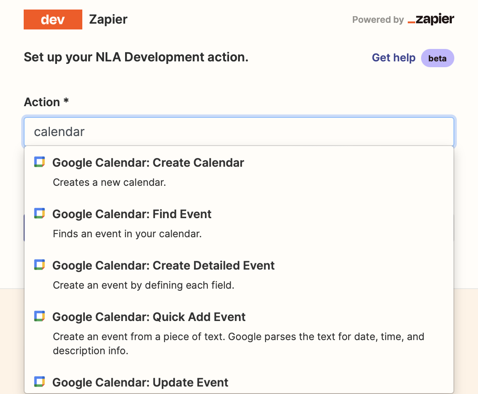
Task: Click the Google Calendar icon beside Create Detailed Event
Action: point(39,265)
